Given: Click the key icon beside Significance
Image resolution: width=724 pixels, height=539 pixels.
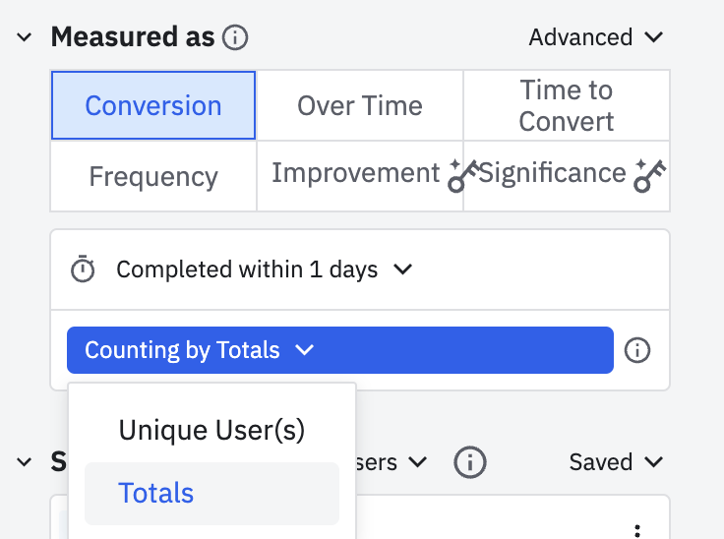Looking at the screenshot, I should (x=650, y=175).
